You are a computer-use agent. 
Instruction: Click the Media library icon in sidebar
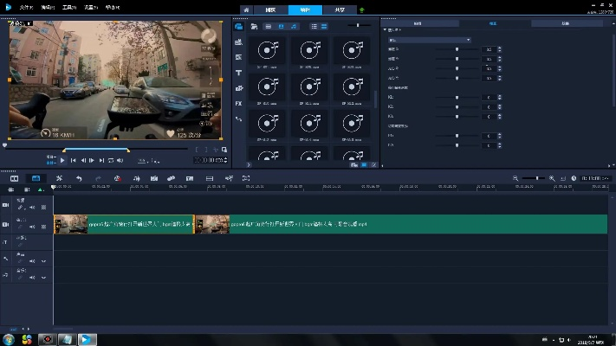click(238, 26)
